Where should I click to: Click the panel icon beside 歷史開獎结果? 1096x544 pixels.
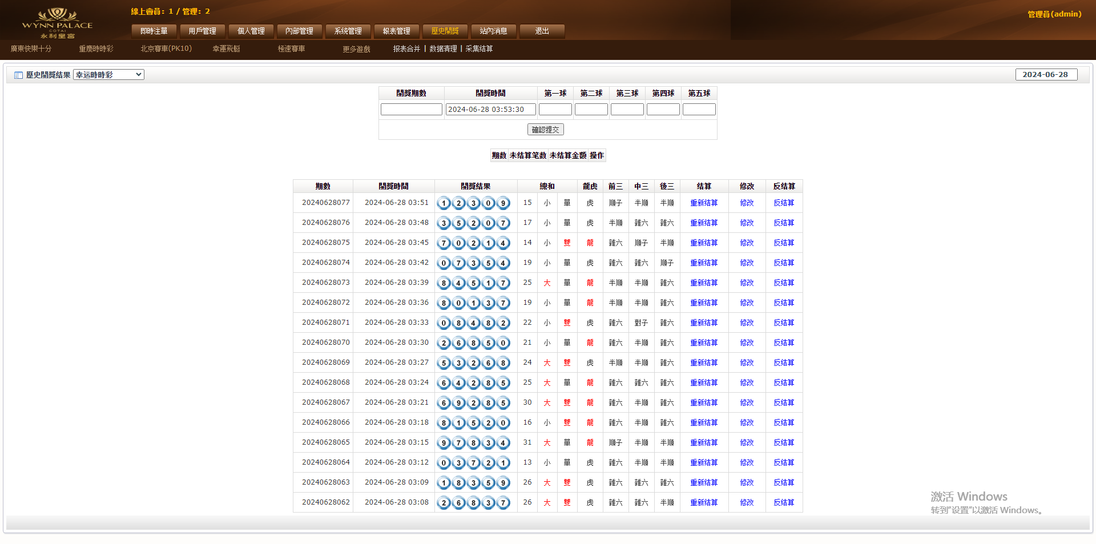coord(18,75)
